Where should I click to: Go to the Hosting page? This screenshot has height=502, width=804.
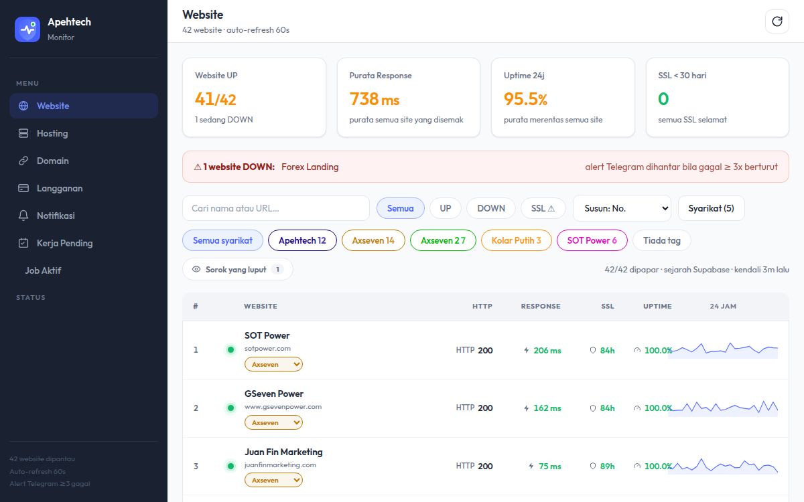(x=84, y=133)
